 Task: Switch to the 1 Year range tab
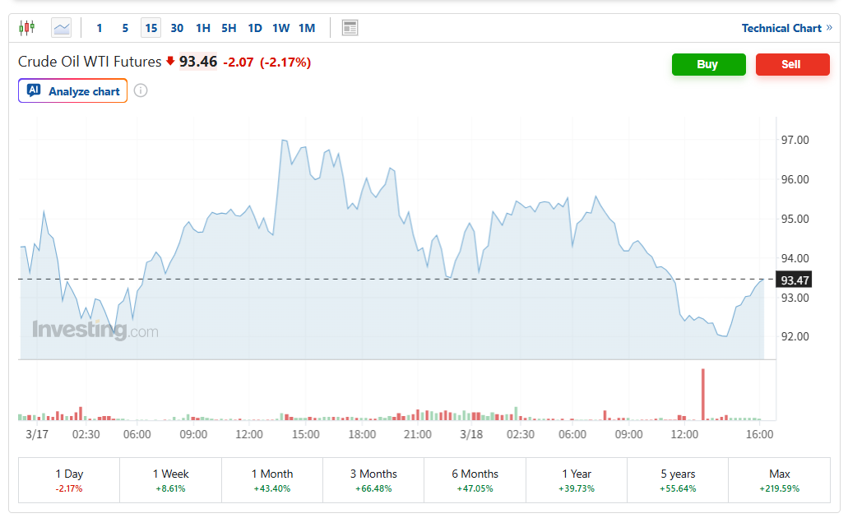[x=577, y=480]
